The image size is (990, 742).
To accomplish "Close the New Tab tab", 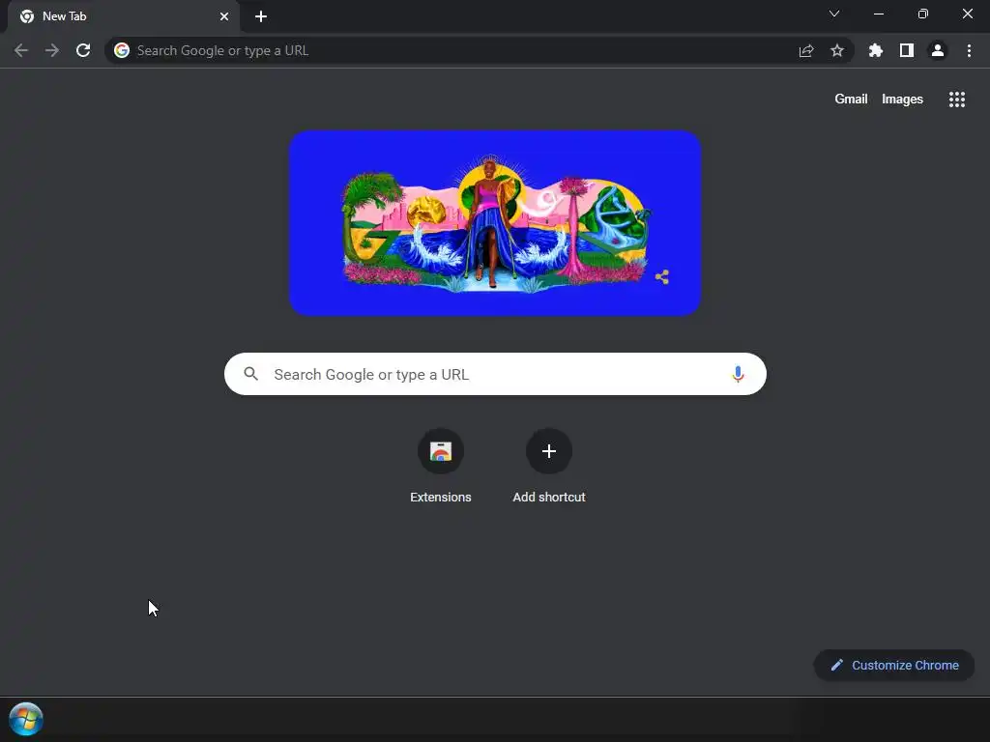I will pyautogui.click(x=224, y=16).
